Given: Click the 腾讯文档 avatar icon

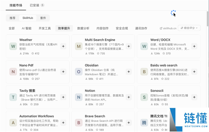Looking at the screenshot, I should point(144,123).
